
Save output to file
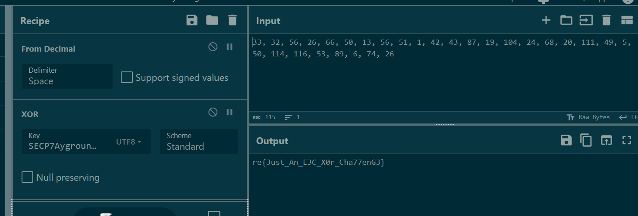pyautogui.click(x=566, y=140)
